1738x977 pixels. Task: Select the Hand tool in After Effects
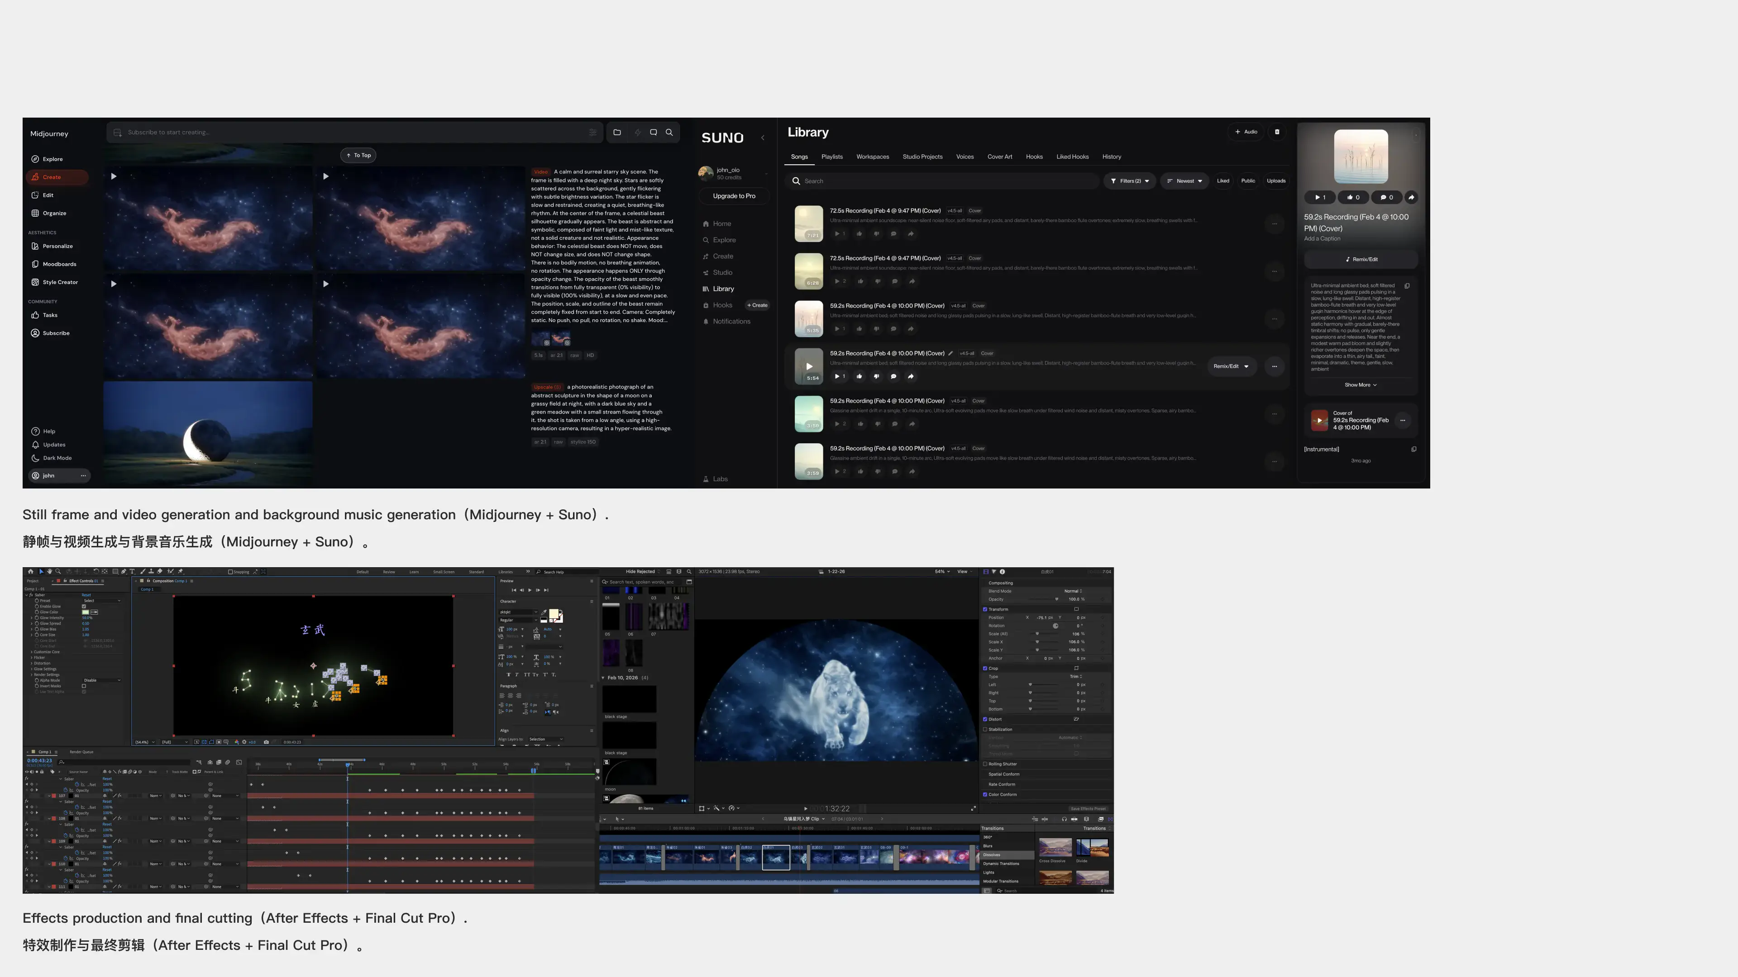49,572
